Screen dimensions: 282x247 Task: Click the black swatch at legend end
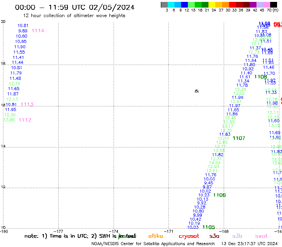tap(274, 5)
